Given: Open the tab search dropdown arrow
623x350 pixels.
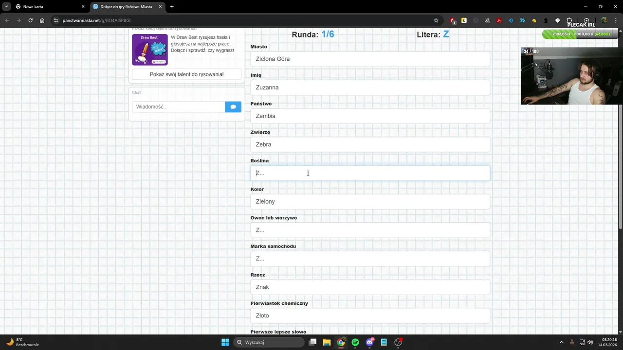Looking at the screenshot, I should pyautogui.click(x=6, y=7).
